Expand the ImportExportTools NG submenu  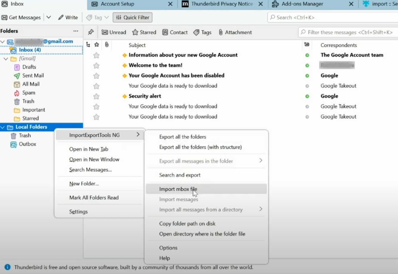click(99, 135)
